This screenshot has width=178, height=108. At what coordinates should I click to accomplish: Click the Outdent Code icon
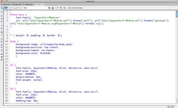tap(2, 57)
